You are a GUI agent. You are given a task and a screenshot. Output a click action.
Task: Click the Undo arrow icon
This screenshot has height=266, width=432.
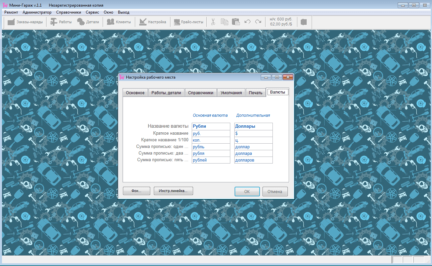point(247,22)
